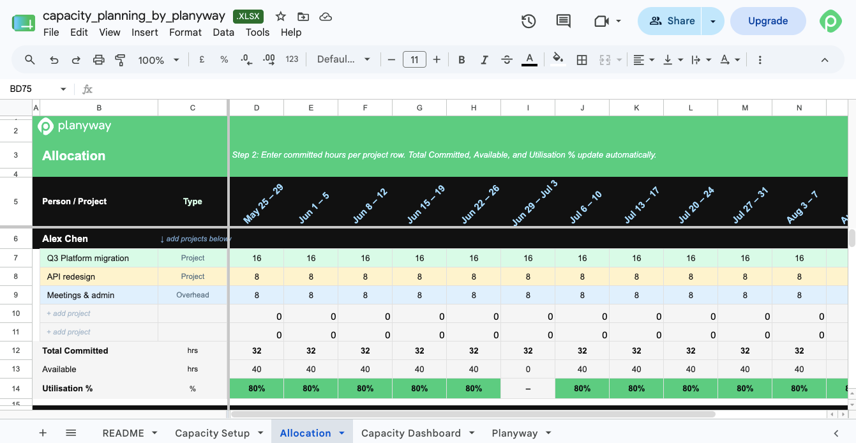856x443 pixels.
Task: Switch to the Capacity Dashboard tab
Action: [x=411, y=433]
